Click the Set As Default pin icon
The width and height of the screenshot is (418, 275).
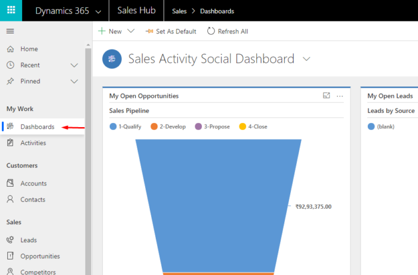coord(149,31)
